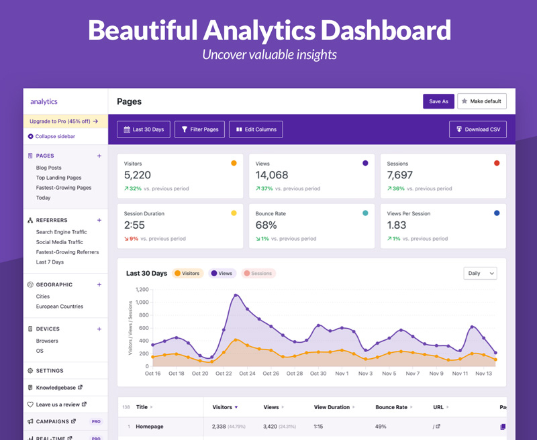537x440 pixels.
Task: Open the Last 30 Days date picker
Action: tap(144, 129)
